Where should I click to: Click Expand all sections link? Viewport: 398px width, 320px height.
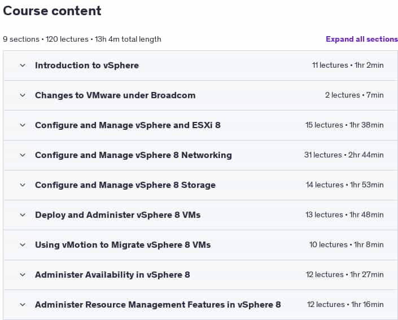(362, 39)
